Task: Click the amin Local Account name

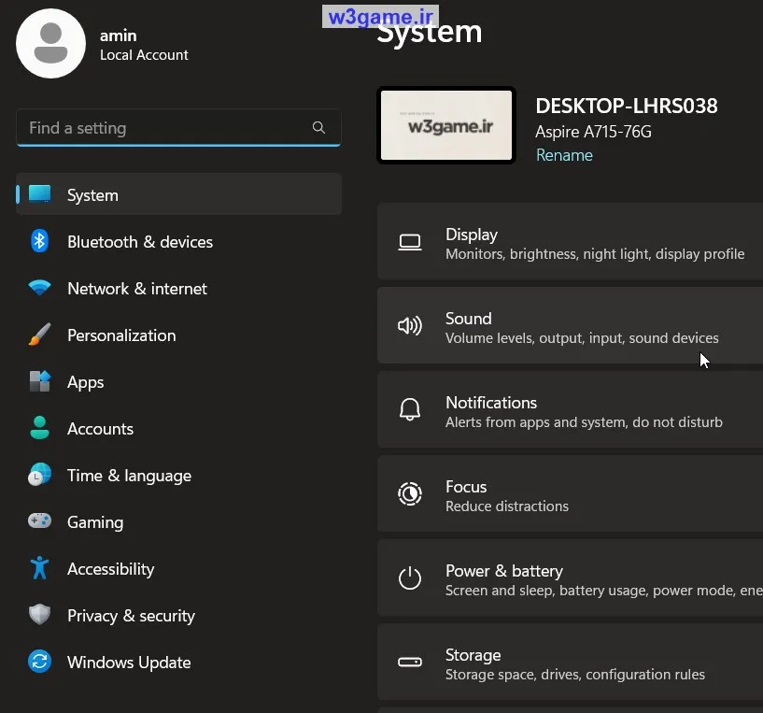Action: click(x=144, y=45)
